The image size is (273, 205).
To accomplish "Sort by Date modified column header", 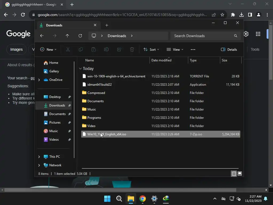I will point(169,60).
